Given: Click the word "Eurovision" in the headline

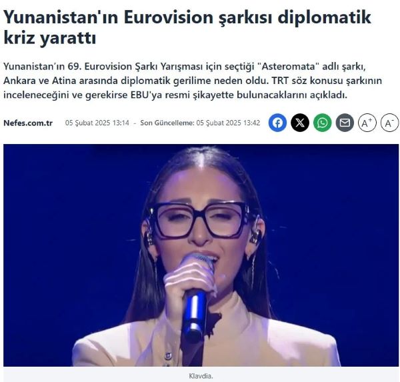Looking at the screenshot, I should point(169,17).
